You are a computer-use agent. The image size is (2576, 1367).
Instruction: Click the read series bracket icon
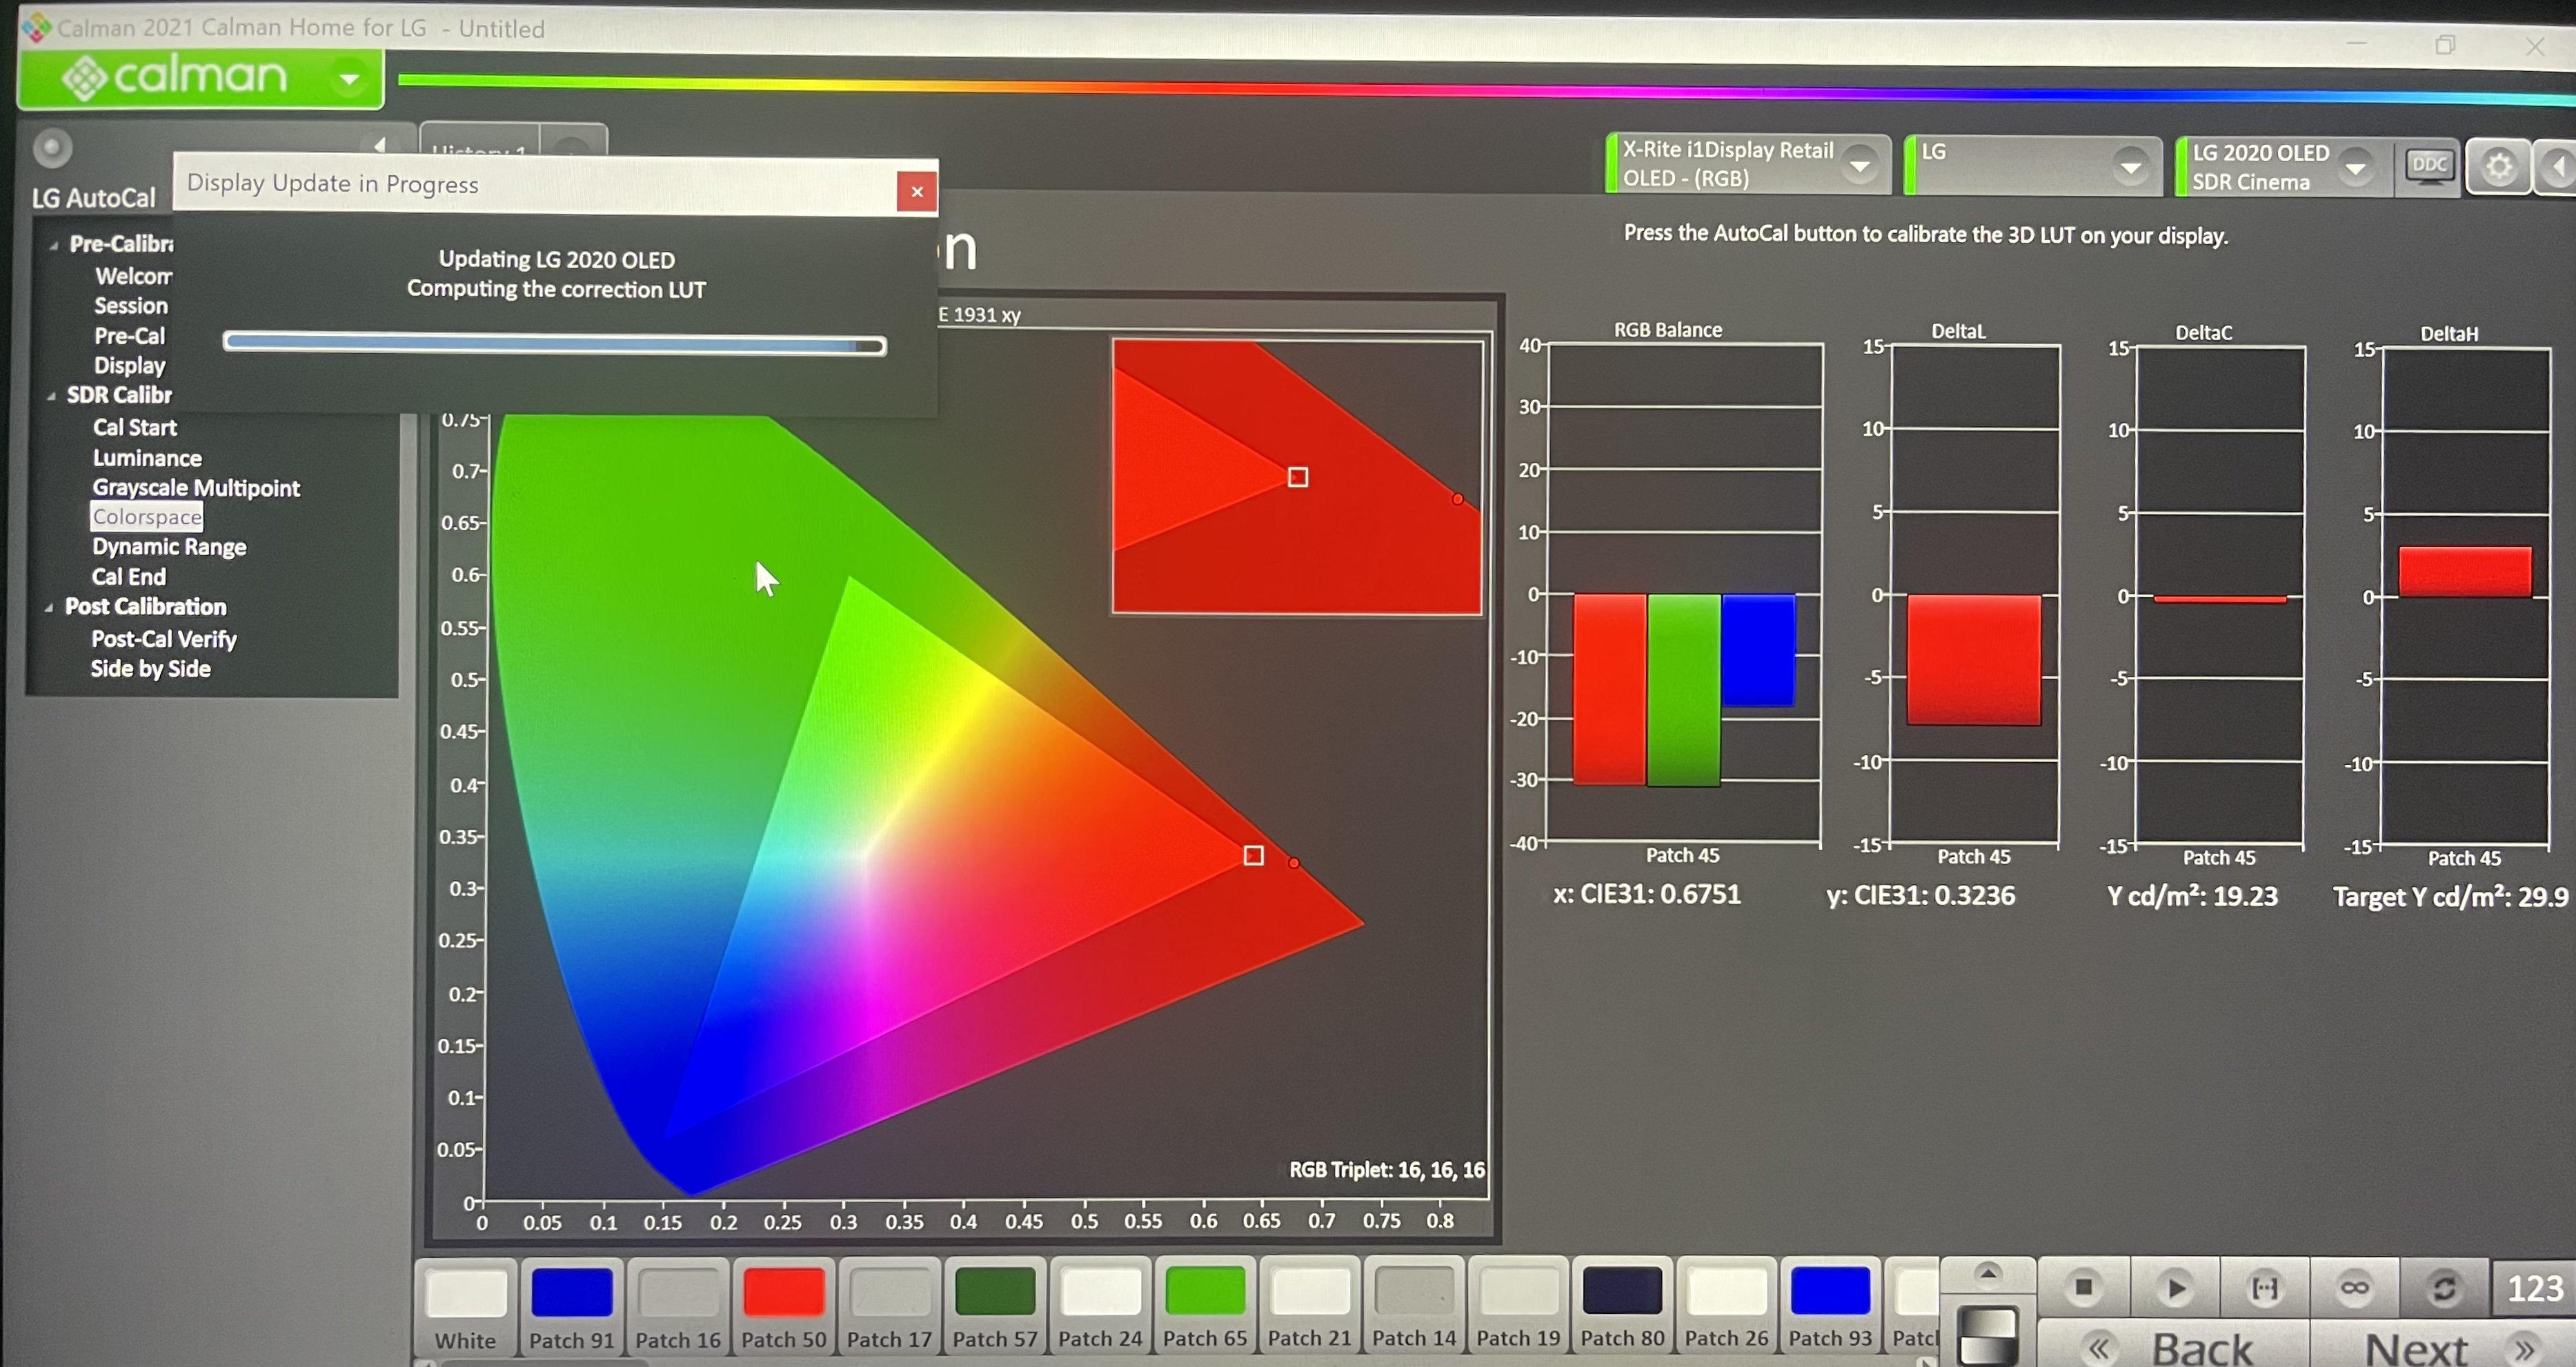click(x=2264, y=1287)
